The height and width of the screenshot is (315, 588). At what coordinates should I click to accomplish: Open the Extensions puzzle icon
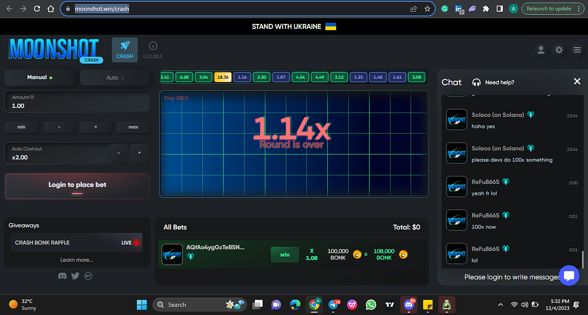(x=486, y=9)
